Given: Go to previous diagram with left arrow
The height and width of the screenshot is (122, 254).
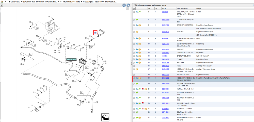Looking at the screenshot, I should tap(124, 5).
